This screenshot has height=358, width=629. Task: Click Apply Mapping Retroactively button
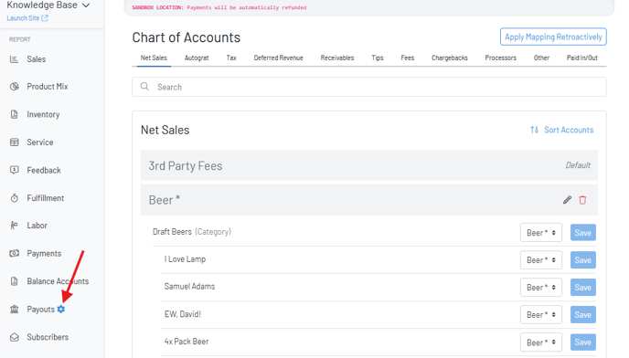point(553,37)
